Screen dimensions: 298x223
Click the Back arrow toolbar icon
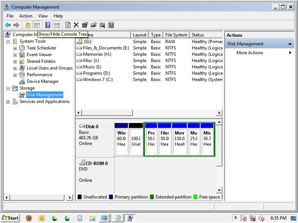click(7, 25)
